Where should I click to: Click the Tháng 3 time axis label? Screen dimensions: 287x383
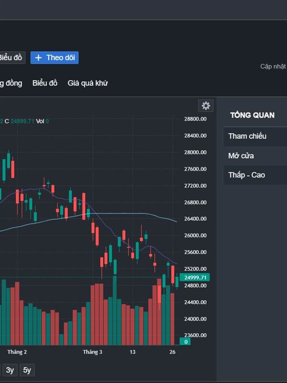tap(92, 352)
